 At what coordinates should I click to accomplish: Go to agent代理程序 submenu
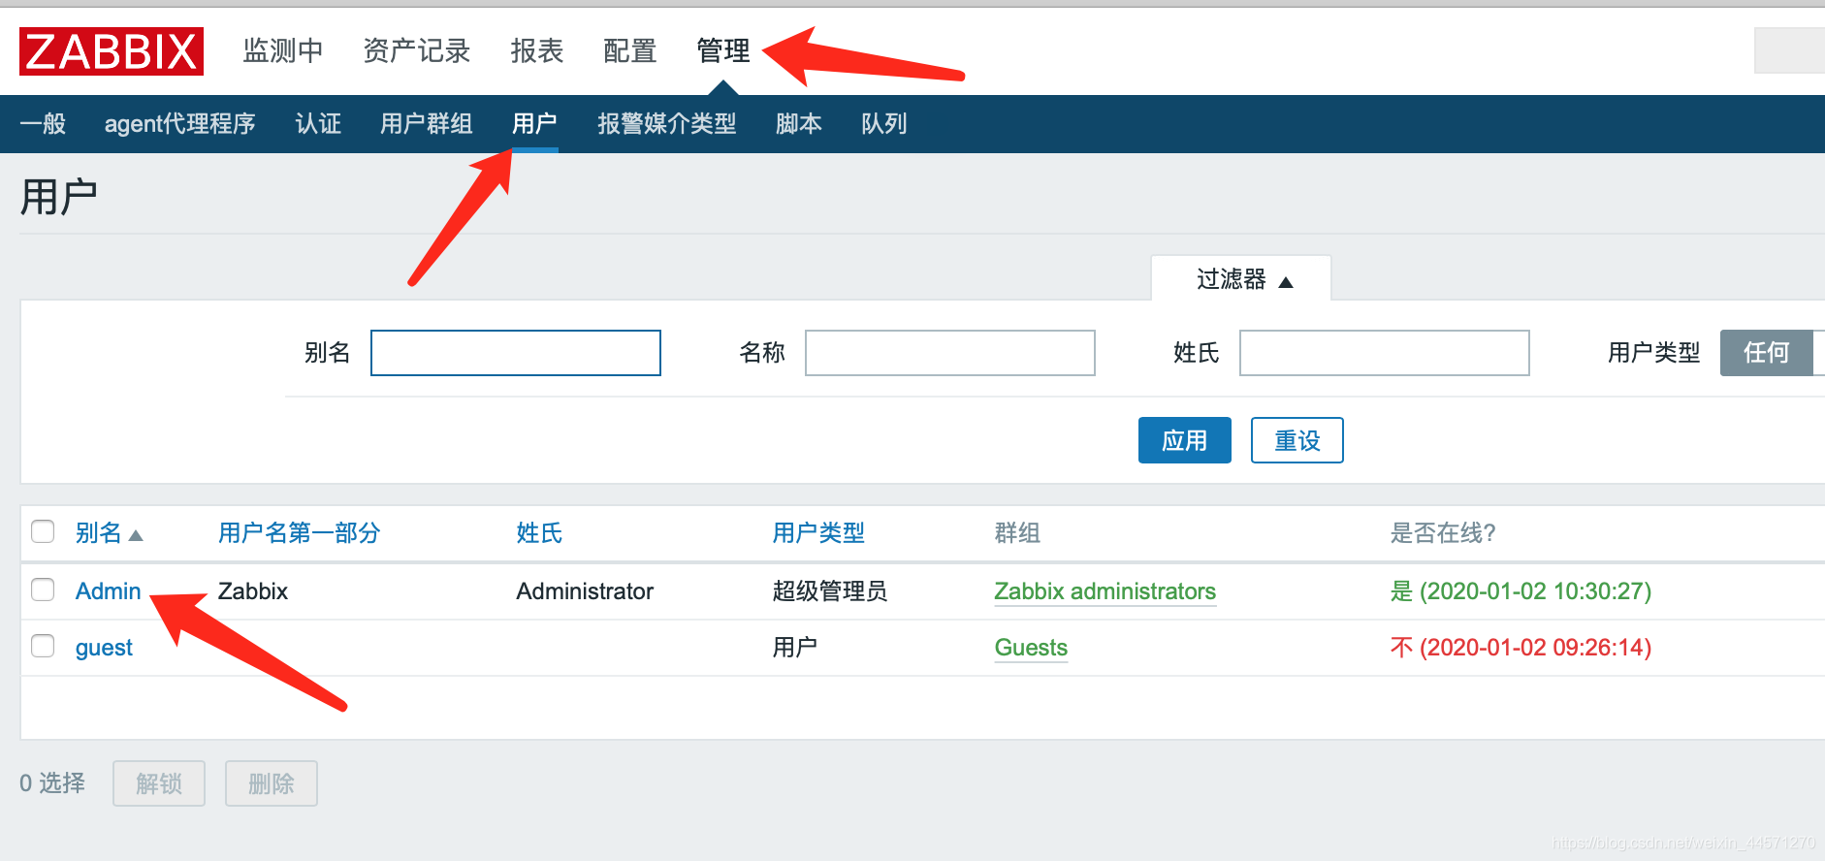pyautogui.click(x=180, y=123)
